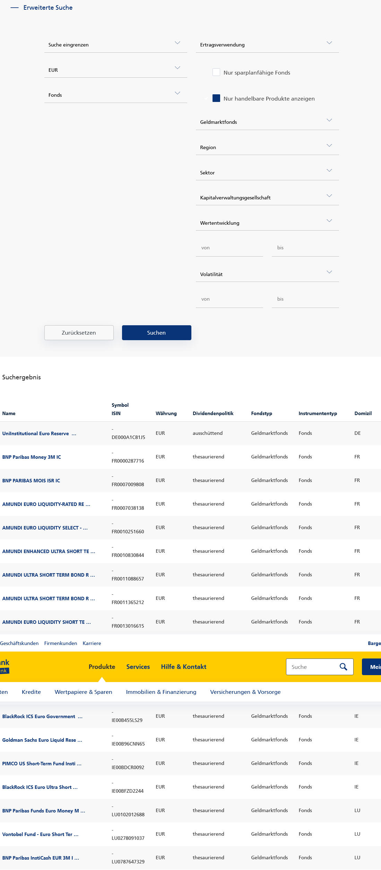Open UniInstitutional Euro Reserve fund
This screenshot has width=381, height=870.
(39, 433)
